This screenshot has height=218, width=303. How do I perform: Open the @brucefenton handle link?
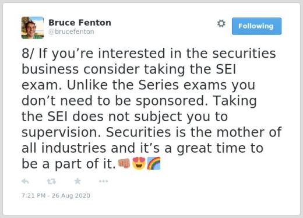click(x=71, y=31)
